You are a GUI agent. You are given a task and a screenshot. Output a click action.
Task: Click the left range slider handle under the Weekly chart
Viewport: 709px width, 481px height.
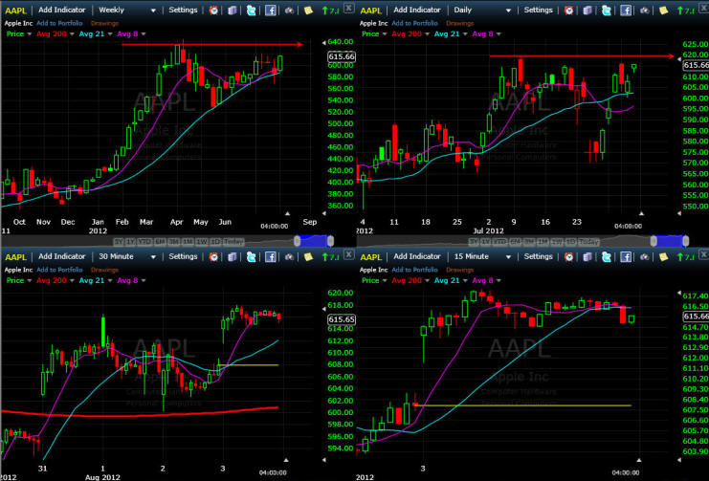(297, 241)
